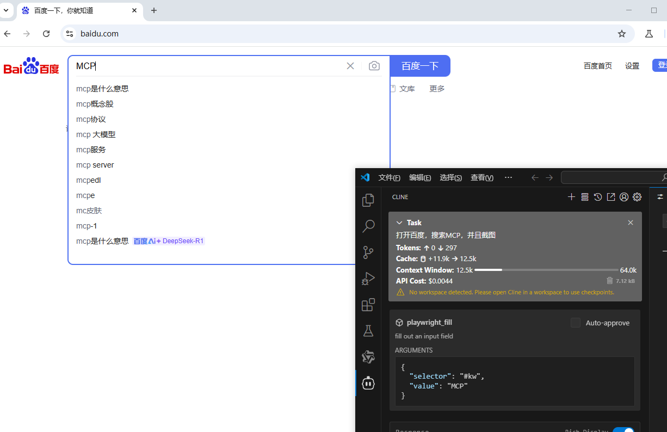Open 查看(V) menu in VS Code
Screen dimensions: 667x432
coord(482,177)
